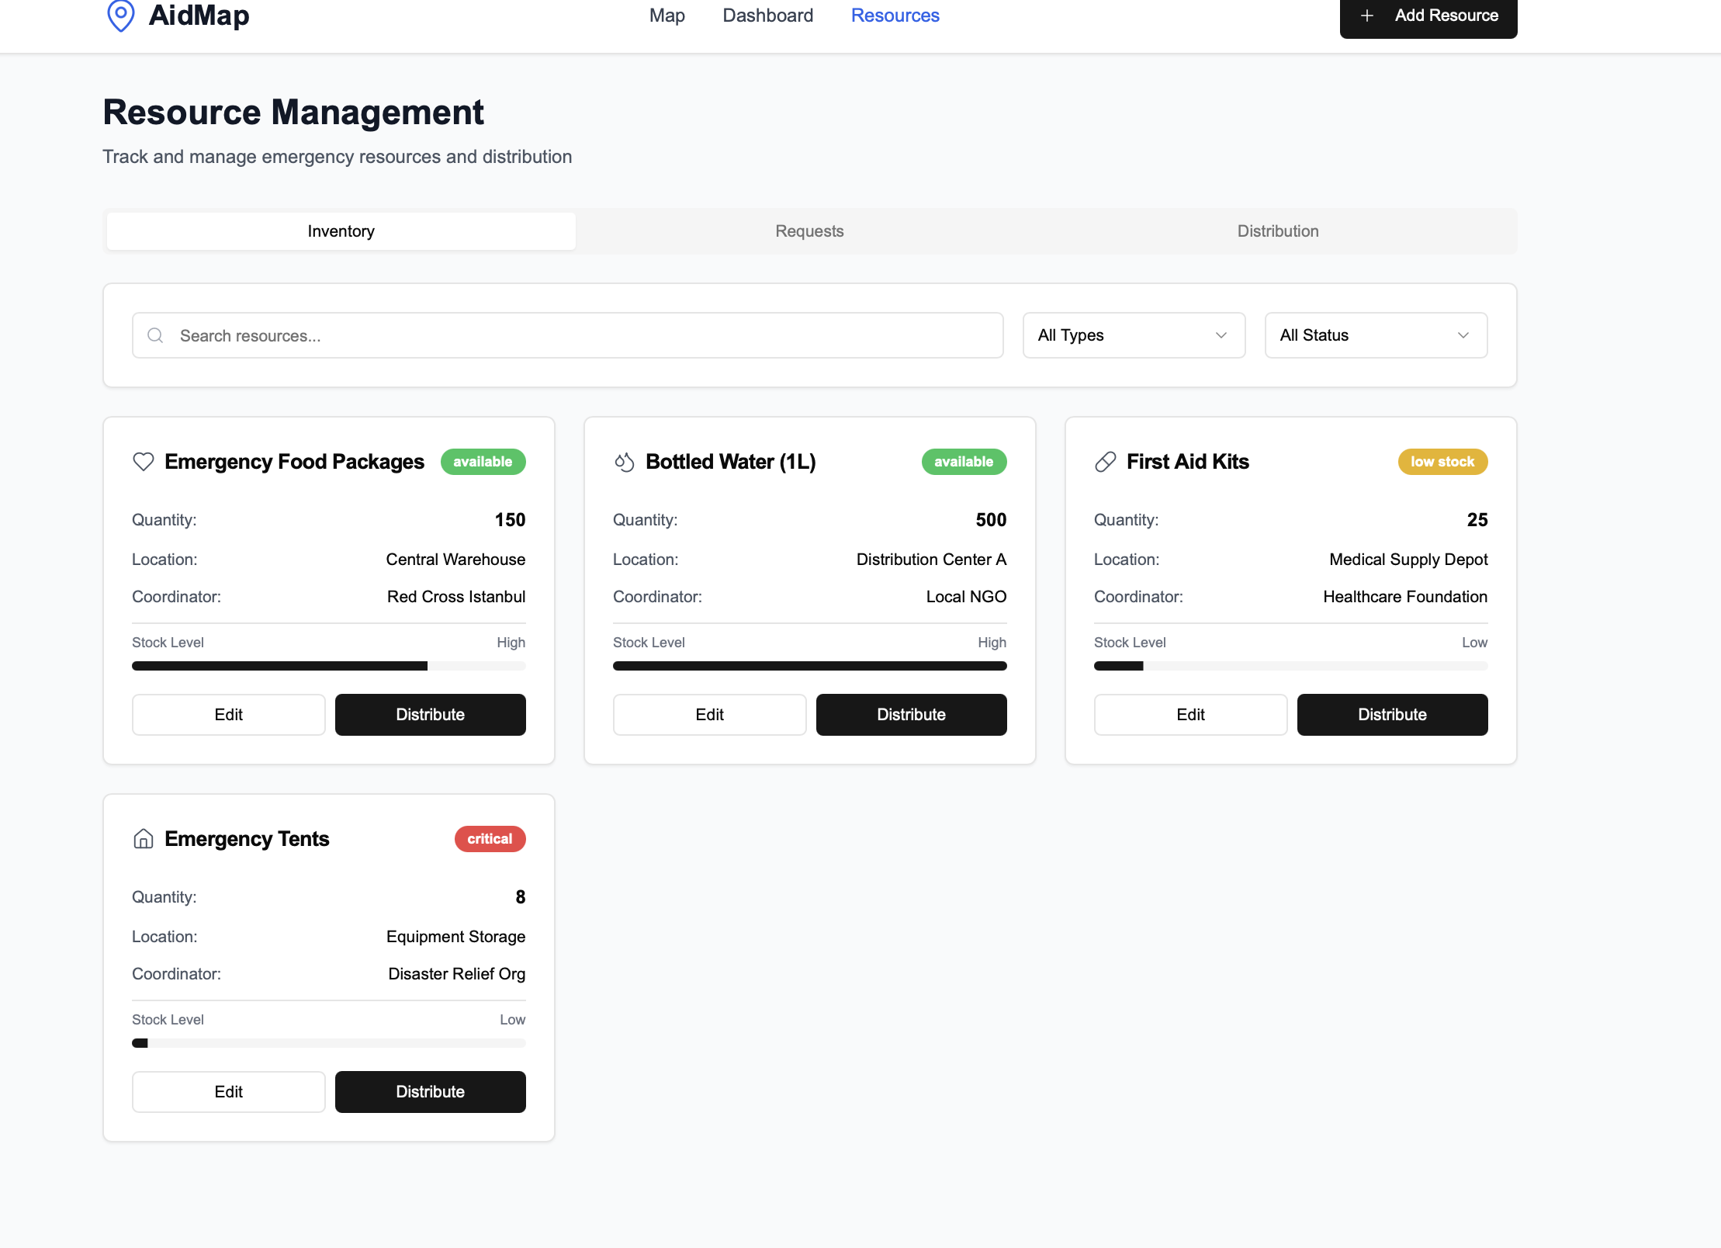Open the Map navigation link
The height and width of the screenshot is (1248, 1721).
tap(667, 16)
